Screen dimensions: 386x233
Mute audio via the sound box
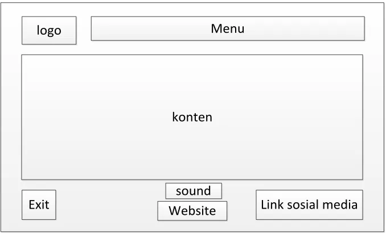(194, 191)
